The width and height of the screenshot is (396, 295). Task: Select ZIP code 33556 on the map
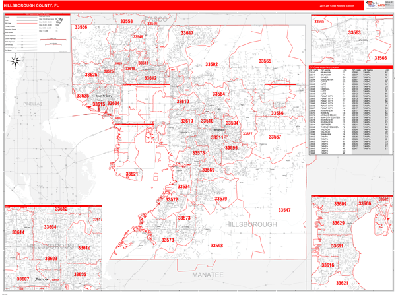[81, 28]
